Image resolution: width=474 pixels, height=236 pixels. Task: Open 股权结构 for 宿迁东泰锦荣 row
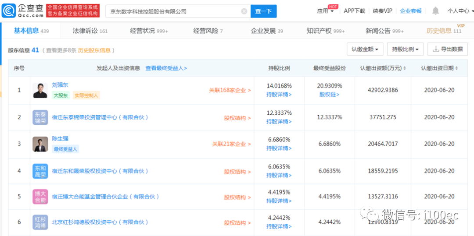tap(237, 118)
